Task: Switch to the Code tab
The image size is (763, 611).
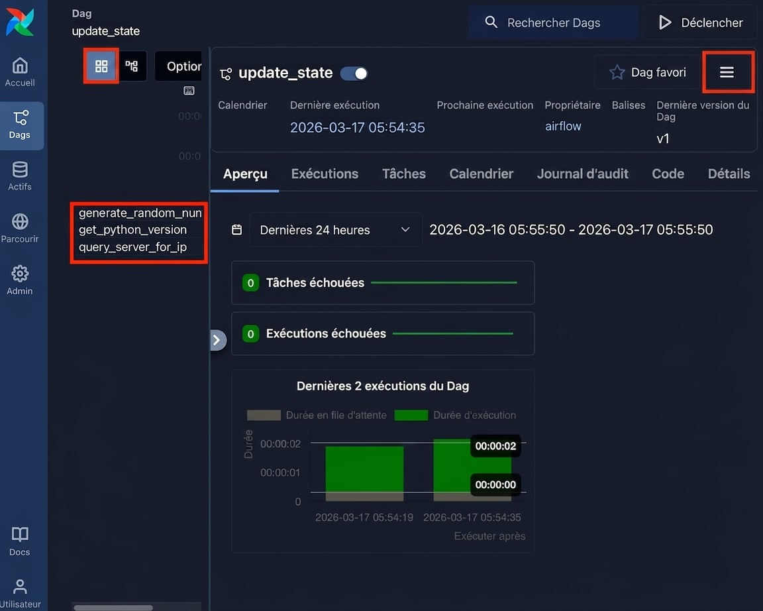Action: click(x=668, y=174)
